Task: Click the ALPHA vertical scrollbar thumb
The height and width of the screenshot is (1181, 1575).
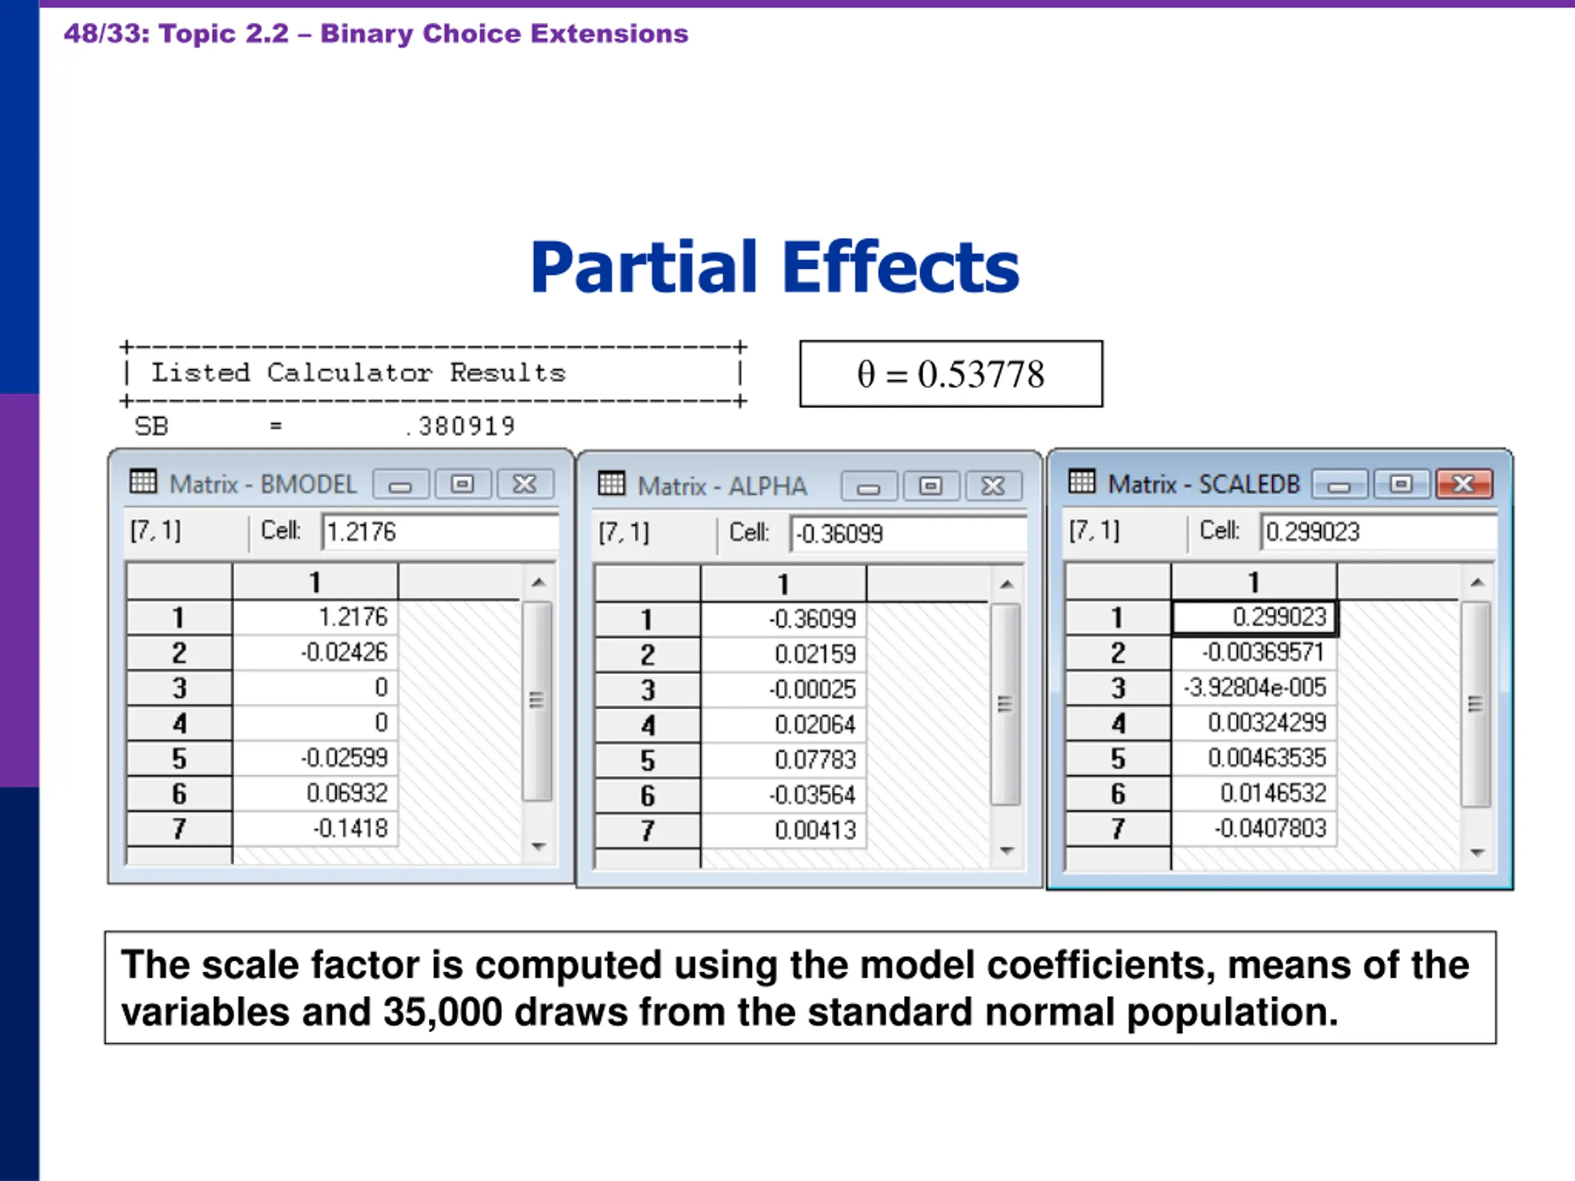Action: coord(1005,705)
